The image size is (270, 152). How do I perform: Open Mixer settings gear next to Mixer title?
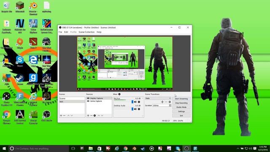click(119, 94)
